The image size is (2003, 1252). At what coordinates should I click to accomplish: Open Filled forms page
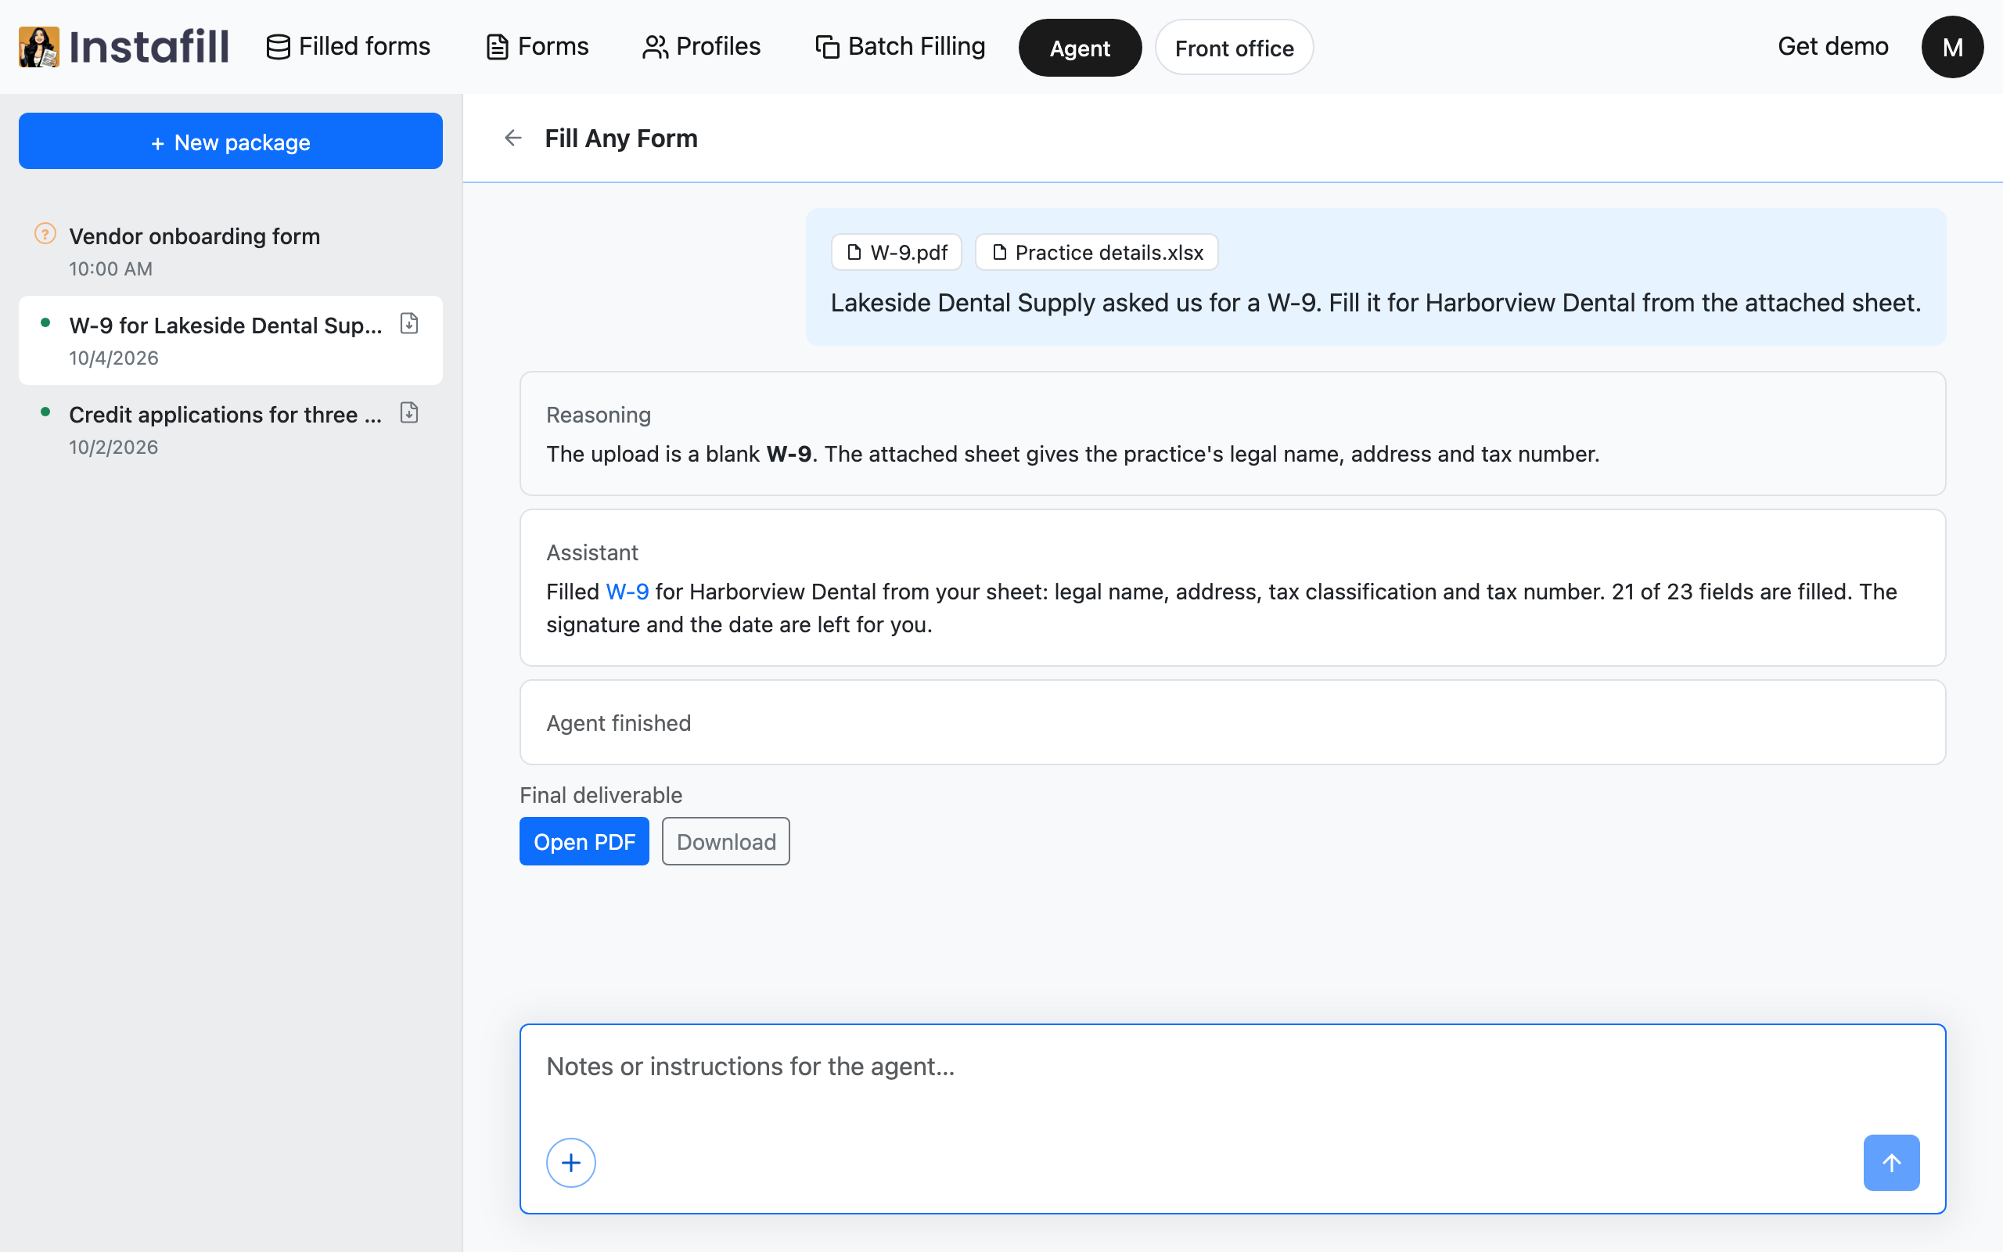coord(347,46)
